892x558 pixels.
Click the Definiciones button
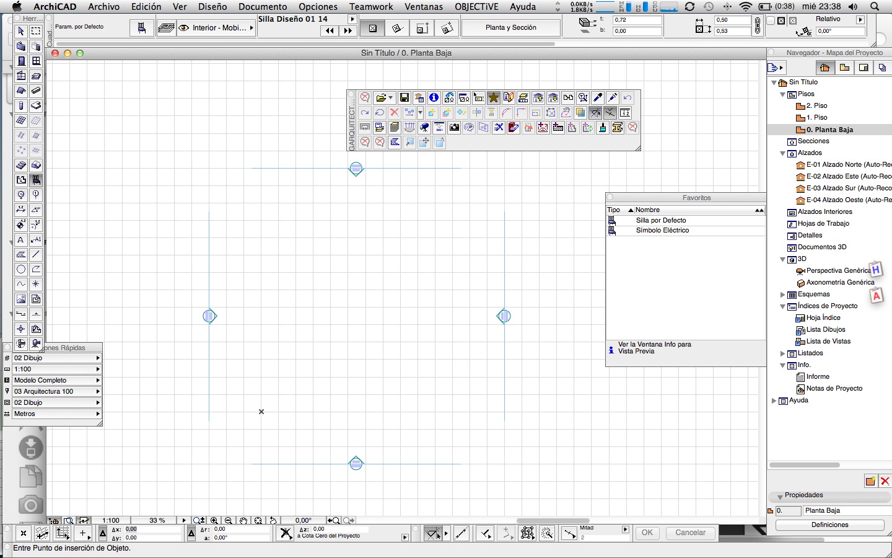pyautogui.click(x=829, y=525)
